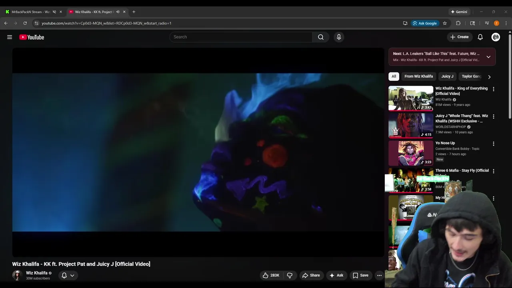Open Juicy J Whole Thang thumbnail
512x288 pixels.
click(411, 126)
